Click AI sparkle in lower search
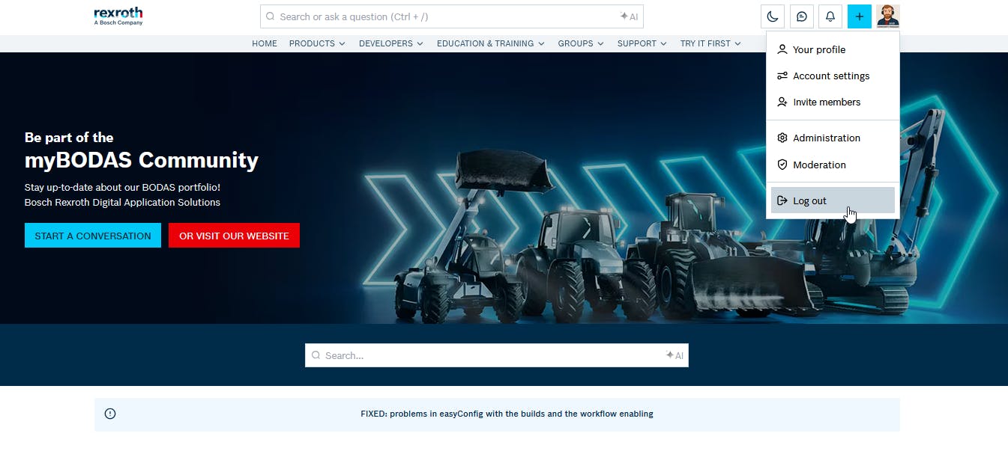Image resolution: width=1008 pixels, height=466 pixels. coord(674,355)
